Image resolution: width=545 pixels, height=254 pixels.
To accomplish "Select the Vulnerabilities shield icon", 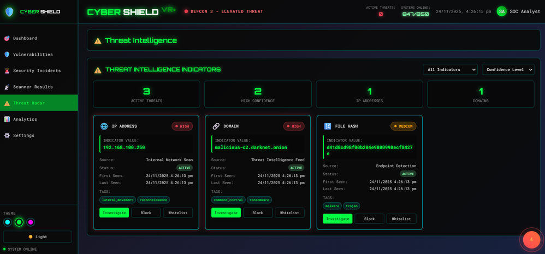I will (7, 55).
